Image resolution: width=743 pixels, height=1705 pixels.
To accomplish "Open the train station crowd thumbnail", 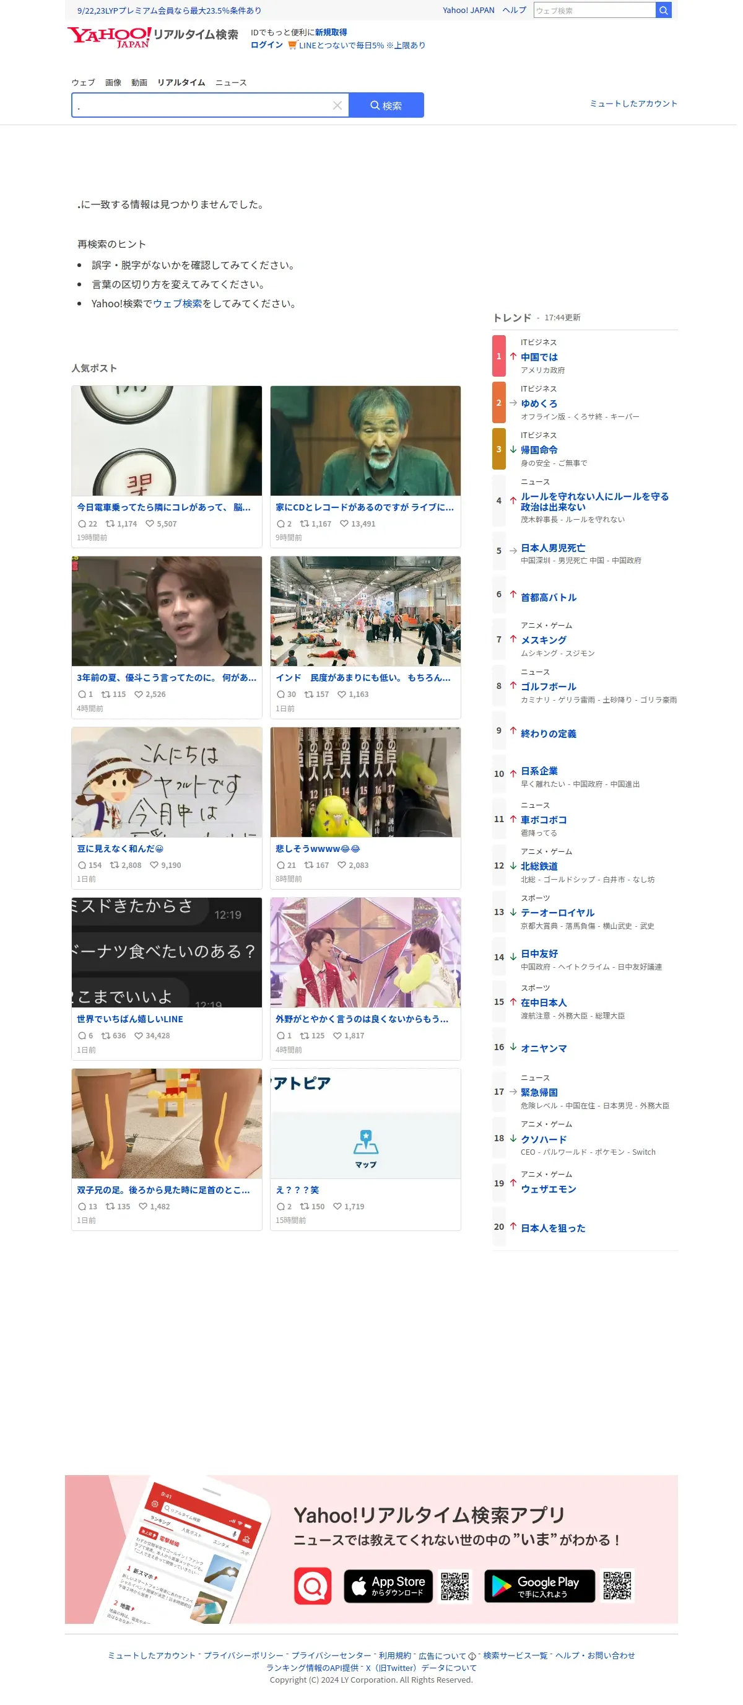I will point(365,611).
